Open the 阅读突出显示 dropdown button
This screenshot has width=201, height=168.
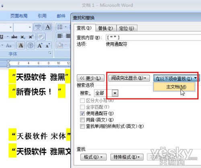(129, 78)
